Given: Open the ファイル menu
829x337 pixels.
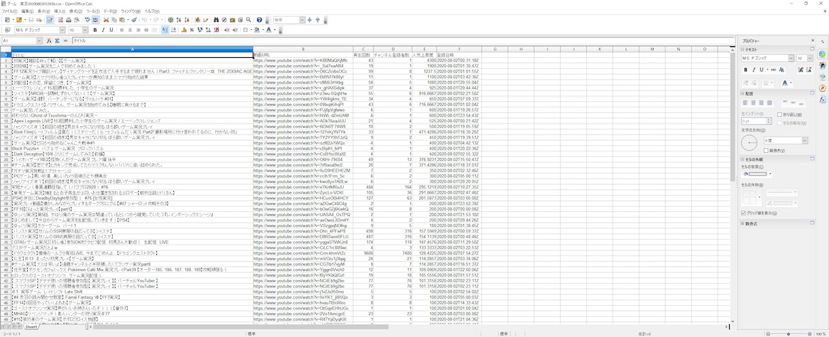Looking at the screenshot, I should (8, 12).
